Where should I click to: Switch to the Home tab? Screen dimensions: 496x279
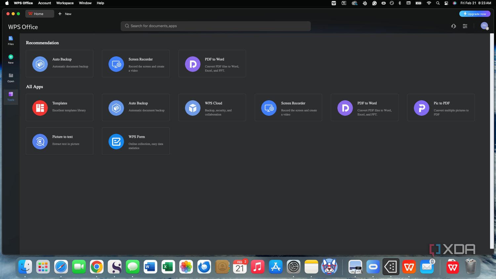pos(40,14)
